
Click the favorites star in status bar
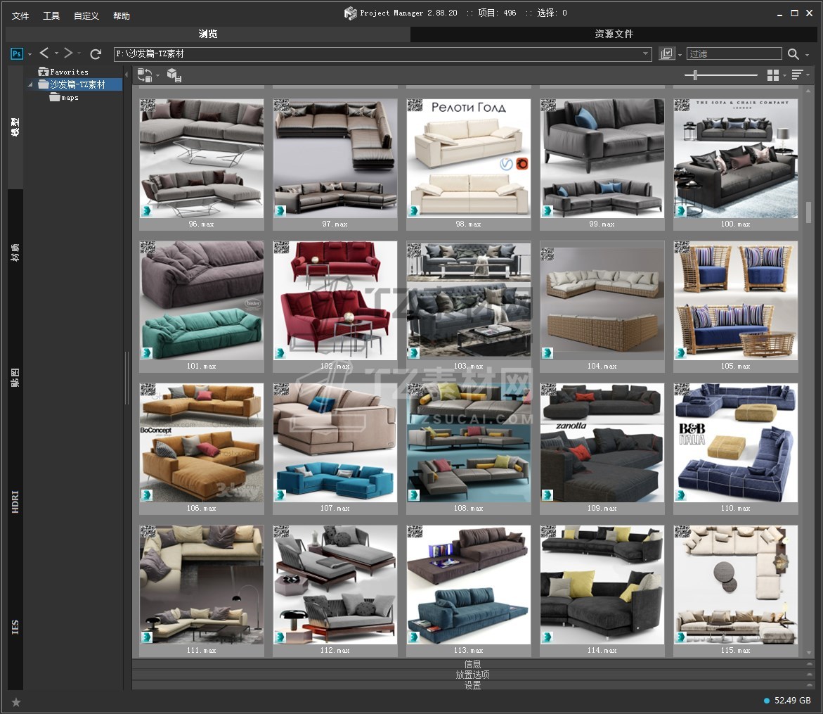(x=16, y=701)
